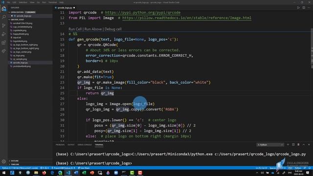Open File Explorer from the taskbar
This screenshot has height=176, width=313.
36,173
